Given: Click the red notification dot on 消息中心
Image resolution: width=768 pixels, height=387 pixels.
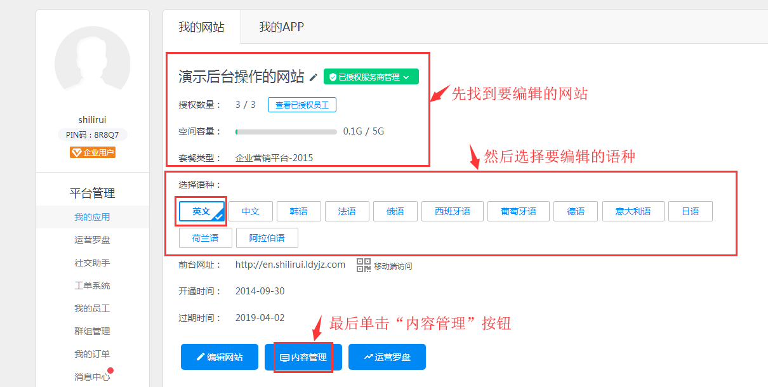Looking at the screenshot, I should click(x=110, y=371).
